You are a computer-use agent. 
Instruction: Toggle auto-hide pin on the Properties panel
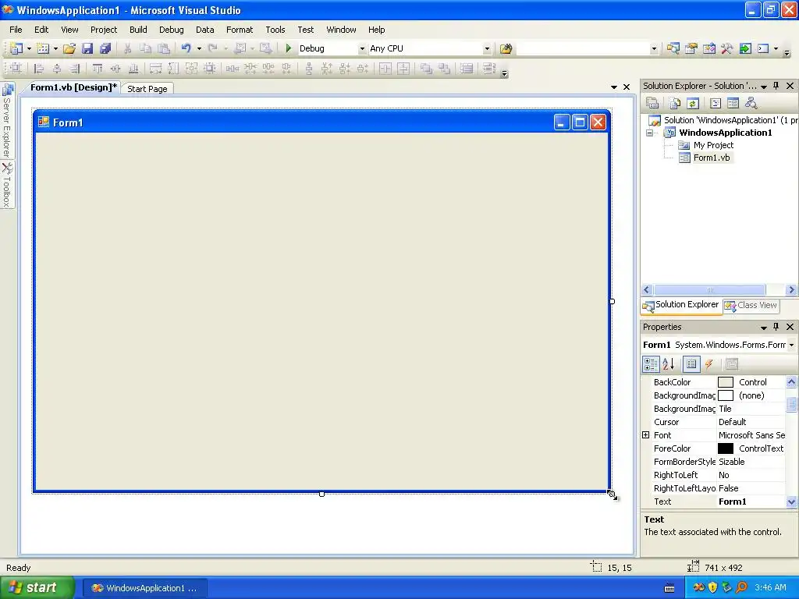(x=776, y=327)
